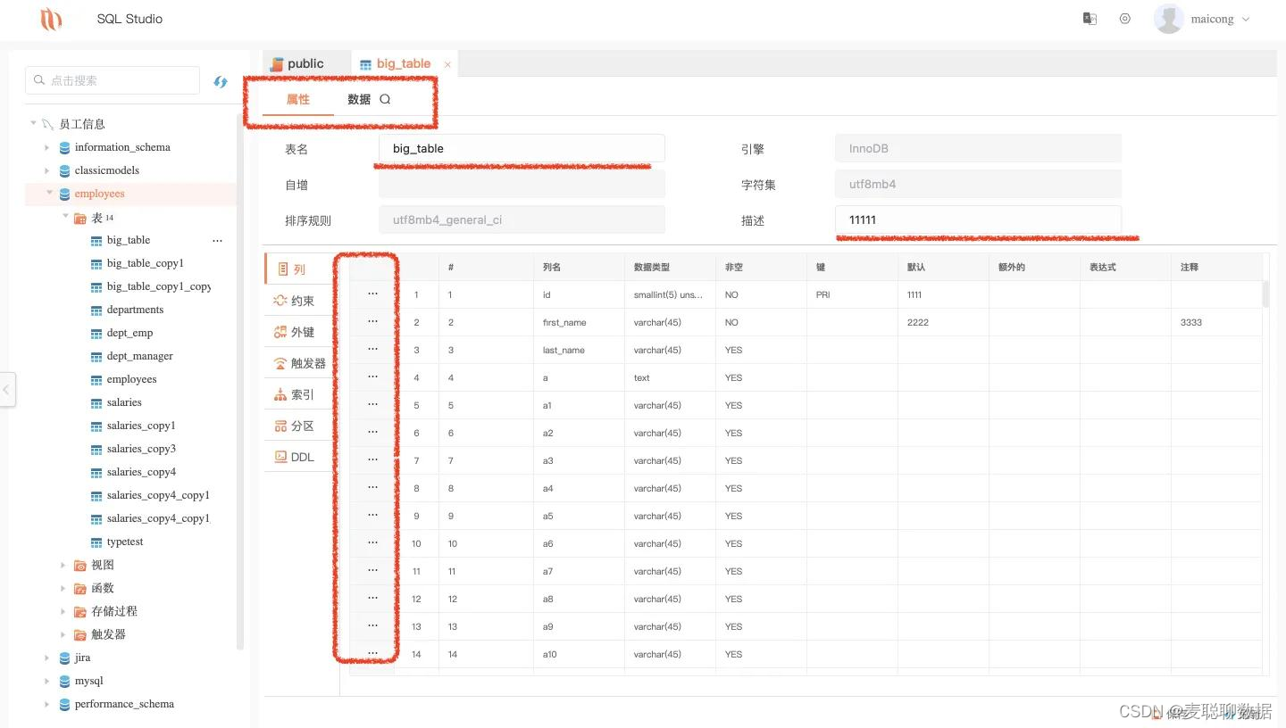Open the 分区 partitions section

pos(297,426)
